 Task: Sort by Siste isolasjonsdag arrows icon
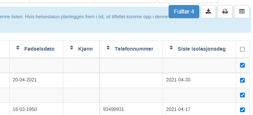[171, 48]
